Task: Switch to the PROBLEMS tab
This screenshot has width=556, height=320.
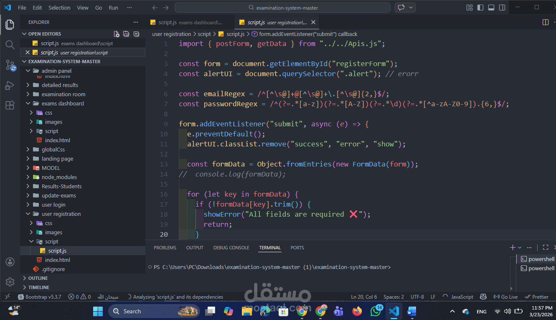Action: 165,247
